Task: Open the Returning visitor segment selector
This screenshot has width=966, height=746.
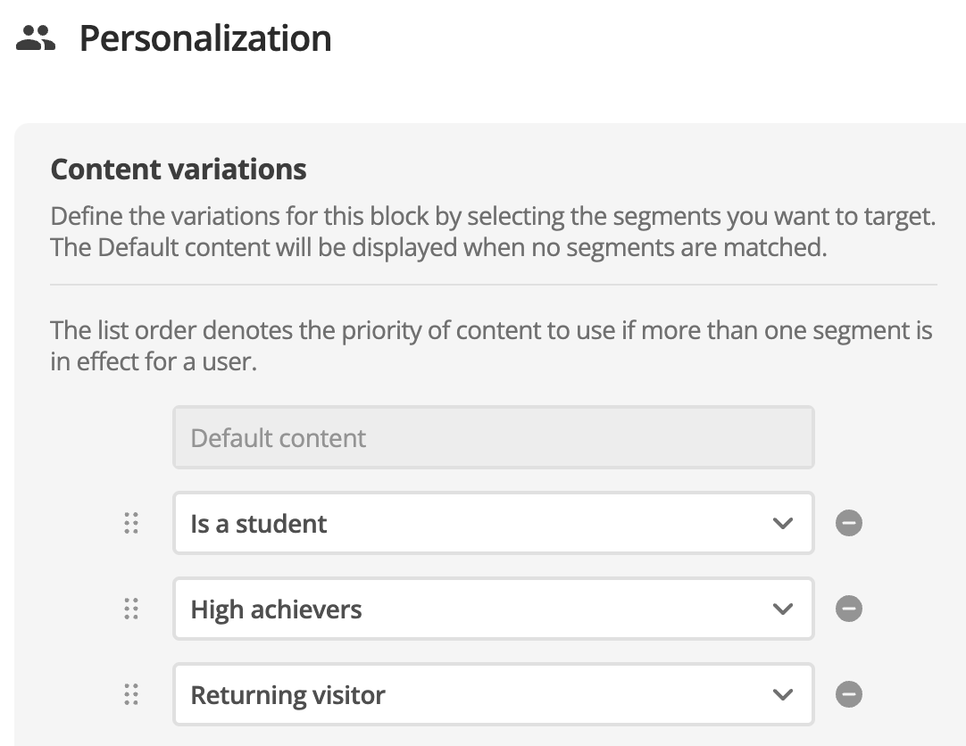Action: [x=494, y=694]
